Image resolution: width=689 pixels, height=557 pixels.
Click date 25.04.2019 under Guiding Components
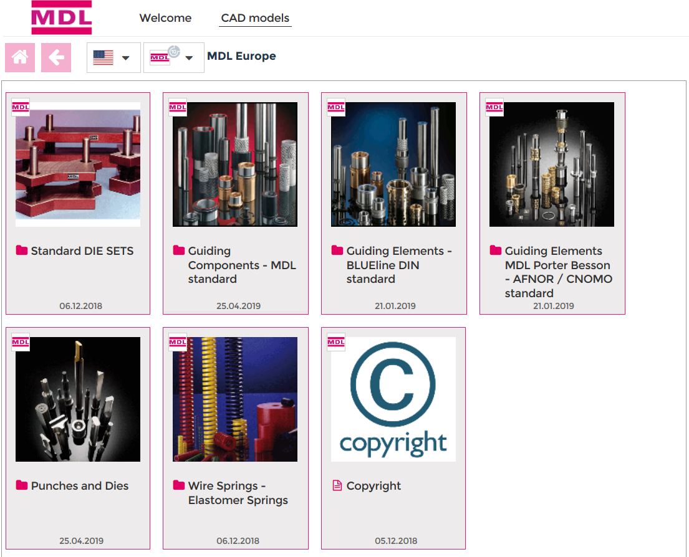pos(238,306)
